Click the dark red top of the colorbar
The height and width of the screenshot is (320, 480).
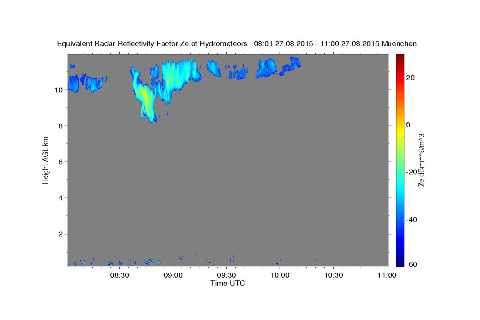point(400,57)
